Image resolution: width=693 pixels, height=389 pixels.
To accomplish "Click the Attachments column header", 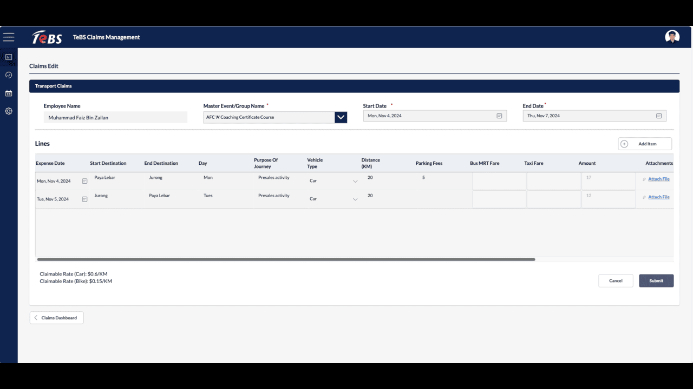I will 659,163.
